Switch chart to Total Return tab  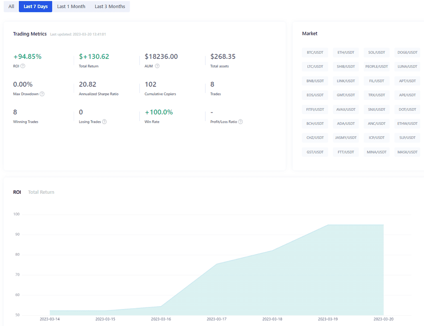41,192
